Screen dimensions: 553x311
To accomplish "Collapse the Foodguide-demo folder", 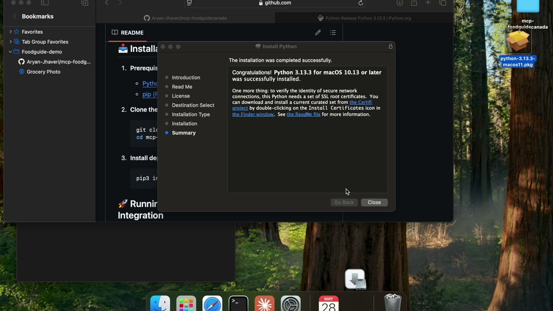I will pyautogui.click(x=11, y=51).
